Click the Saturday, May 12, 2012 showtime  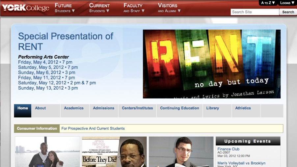(x=57, y=83)
